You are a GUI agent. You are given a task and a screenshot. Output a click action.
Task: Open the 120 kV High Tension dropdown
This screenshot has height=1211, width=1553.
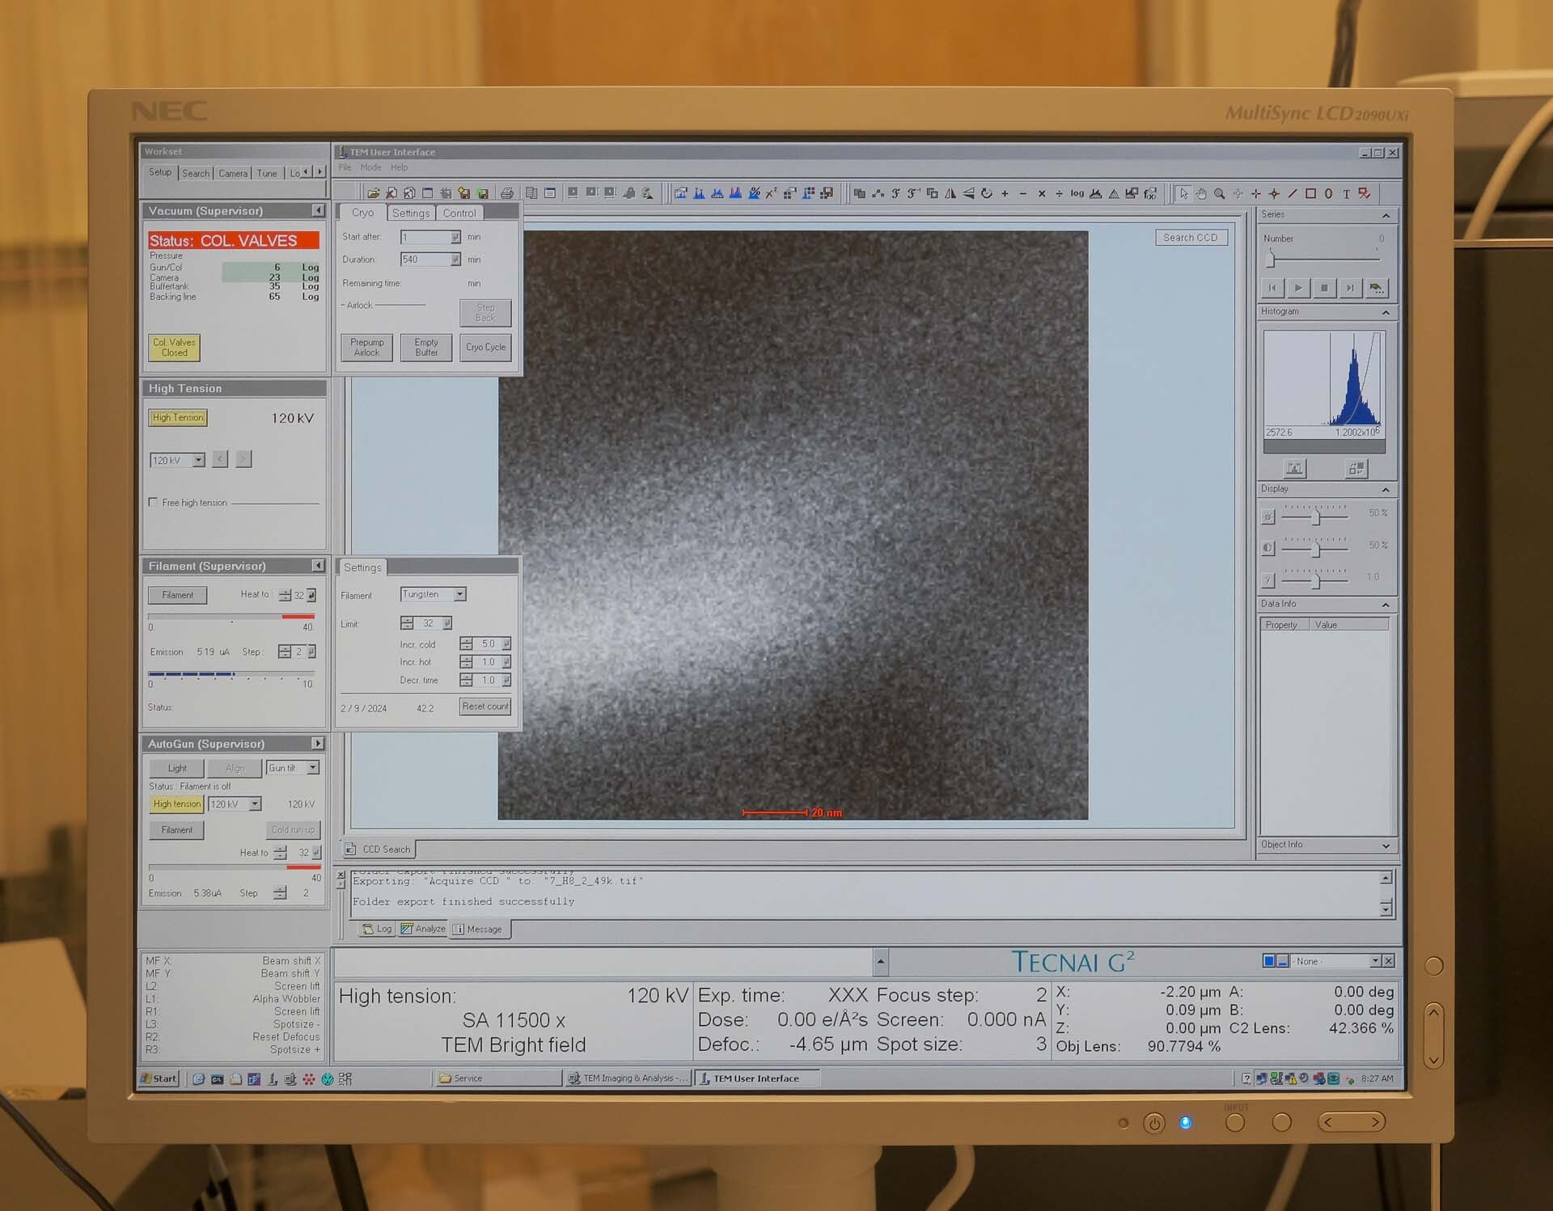click(x=199, y=460)
